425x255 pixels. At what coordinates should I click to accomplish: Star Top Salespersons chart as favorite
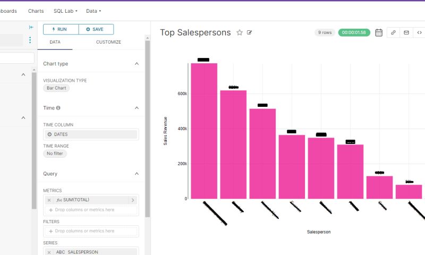(240, 32)
